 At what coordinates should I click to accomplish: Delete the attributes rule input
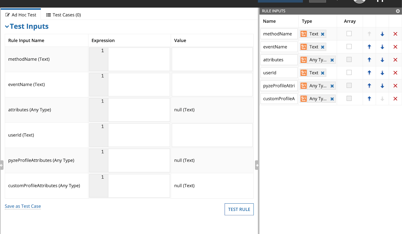click(x=395, y=60)
